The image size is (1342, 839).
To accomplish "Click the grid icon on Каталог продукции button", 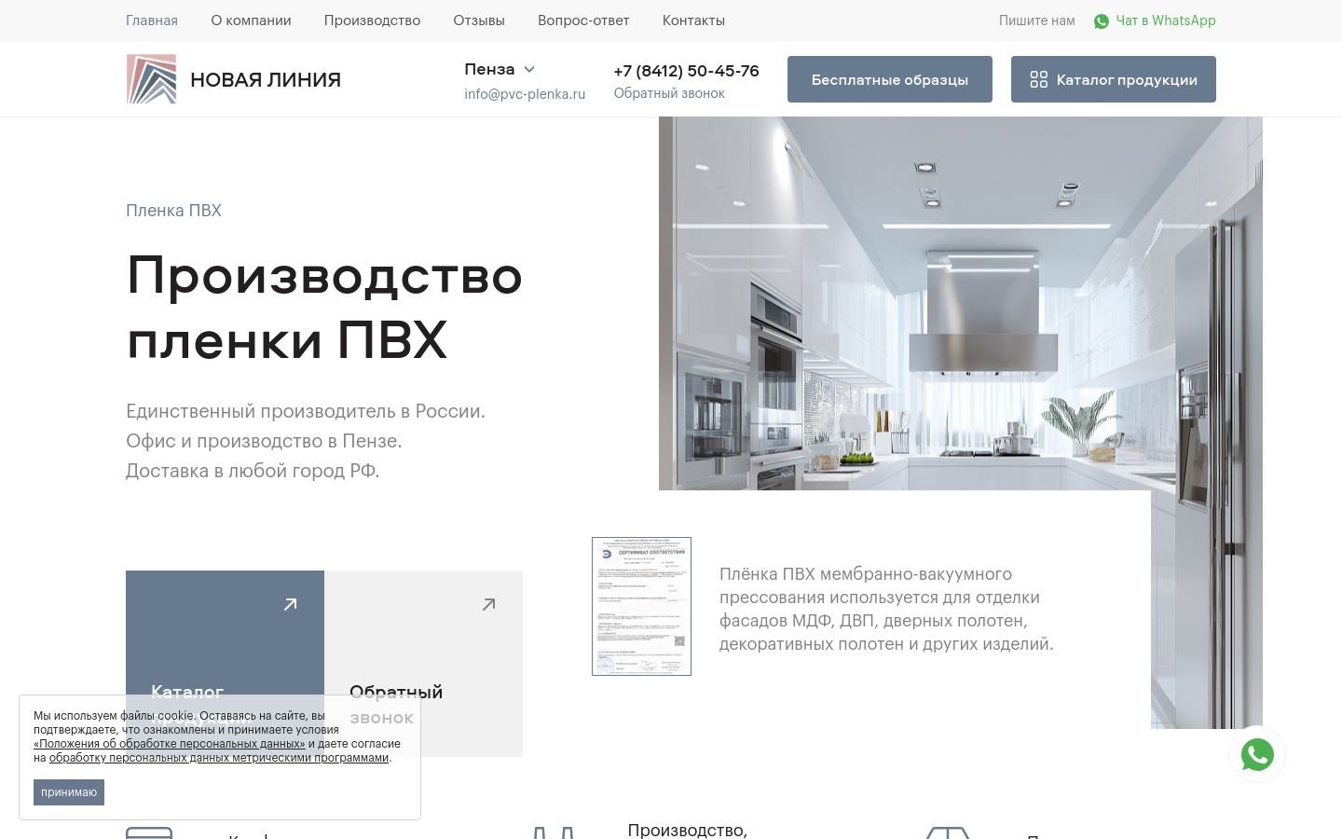I will (x=1038, y=79).
